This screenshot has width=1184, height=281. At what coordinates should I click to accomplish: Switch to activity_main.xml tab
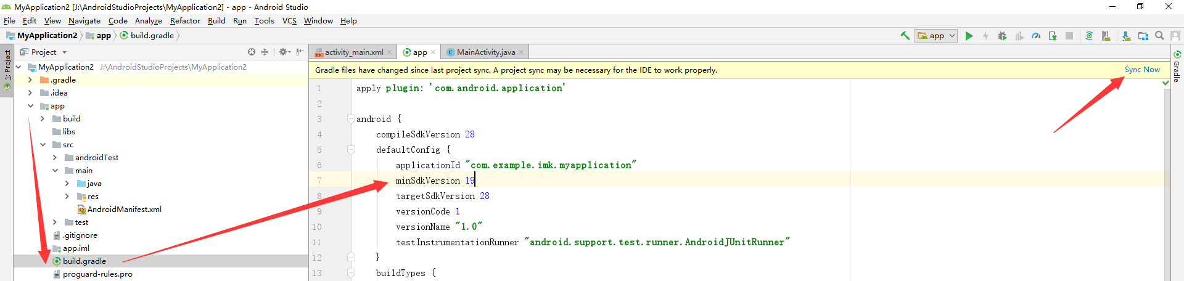pos(353,52)
